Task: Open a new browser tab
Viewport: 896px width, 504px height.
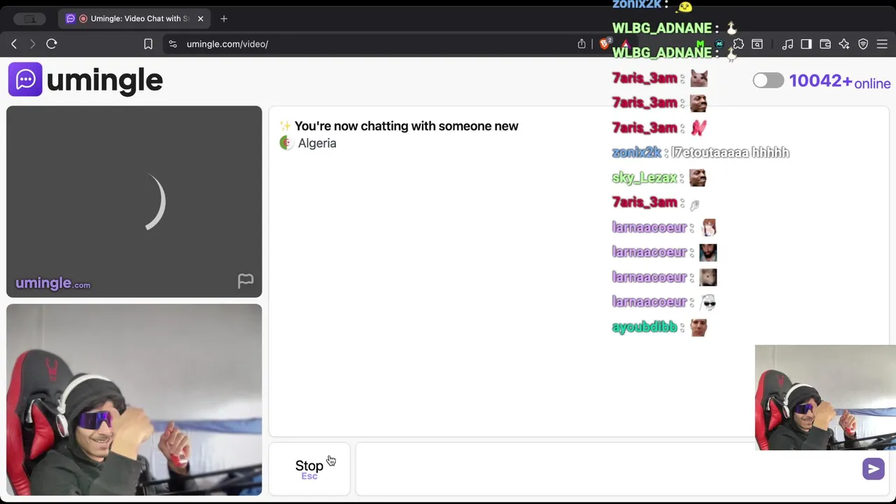Action: 224,19
